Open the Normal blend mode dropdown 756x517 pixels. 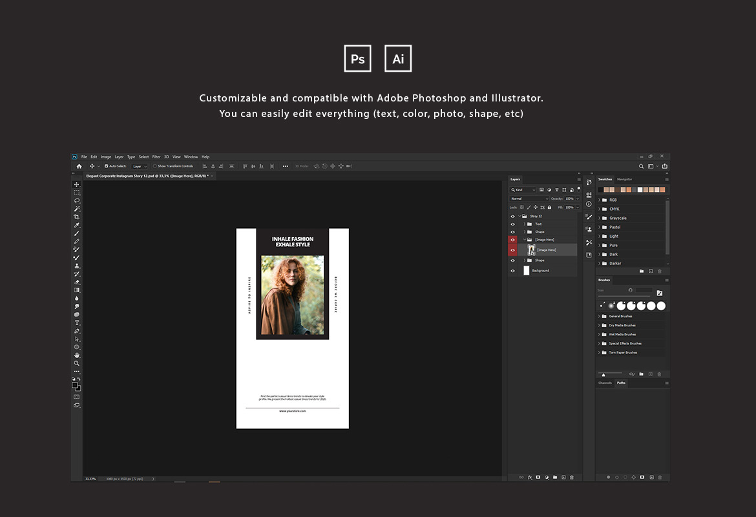pos(529,198)
